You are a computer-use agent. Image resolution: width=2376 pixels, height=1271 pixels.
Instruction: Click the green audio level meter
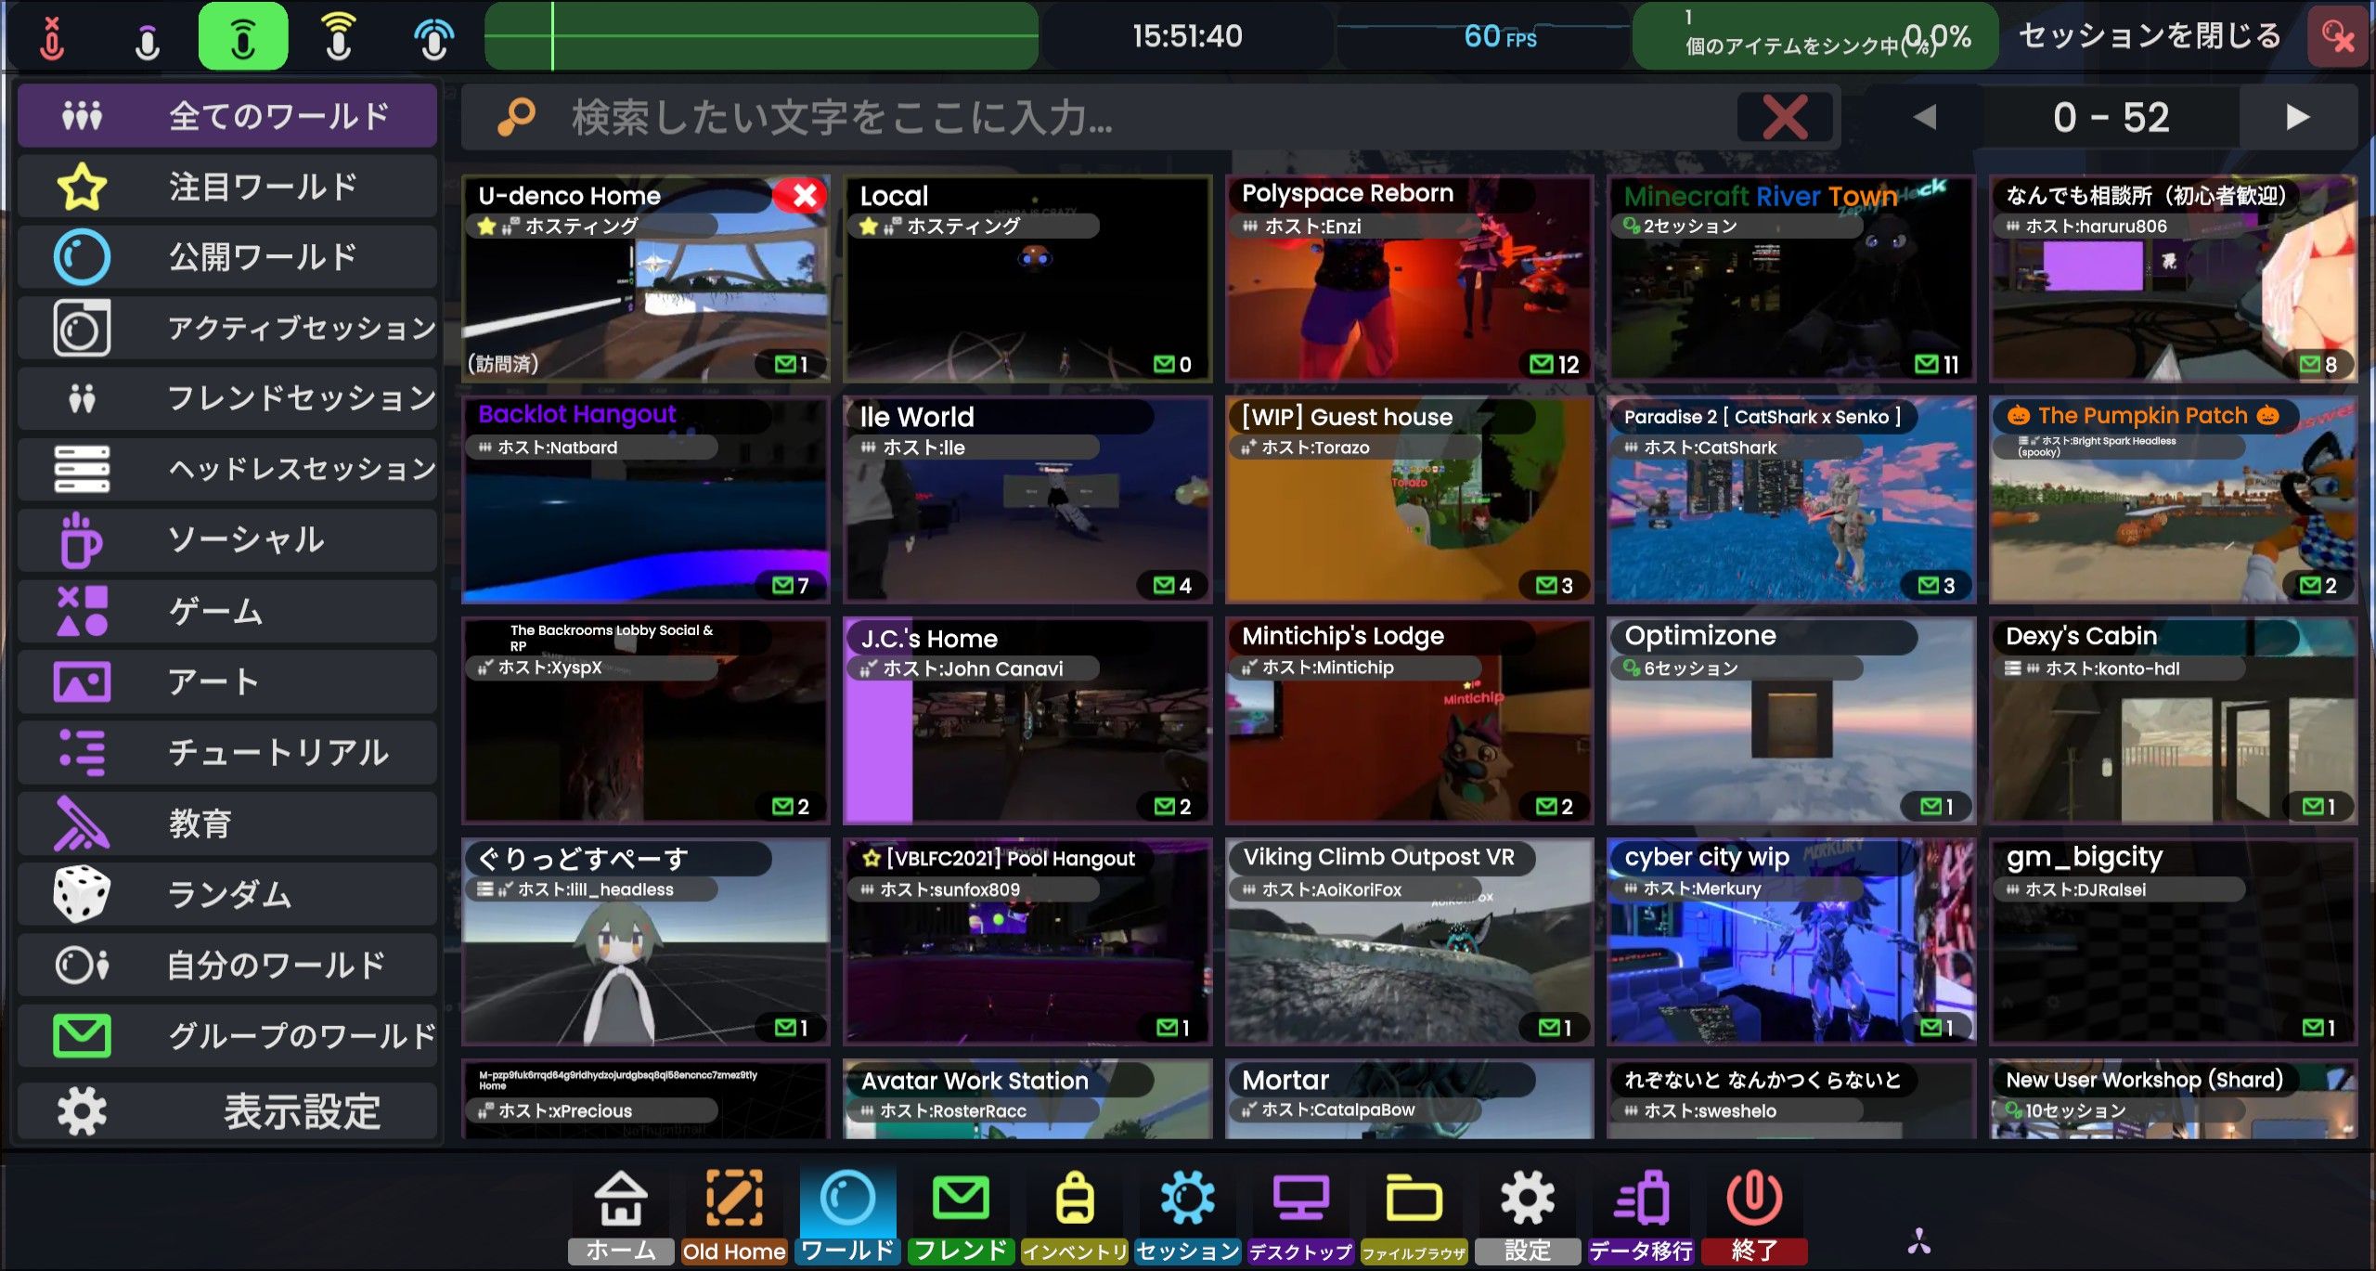(761, 37)
